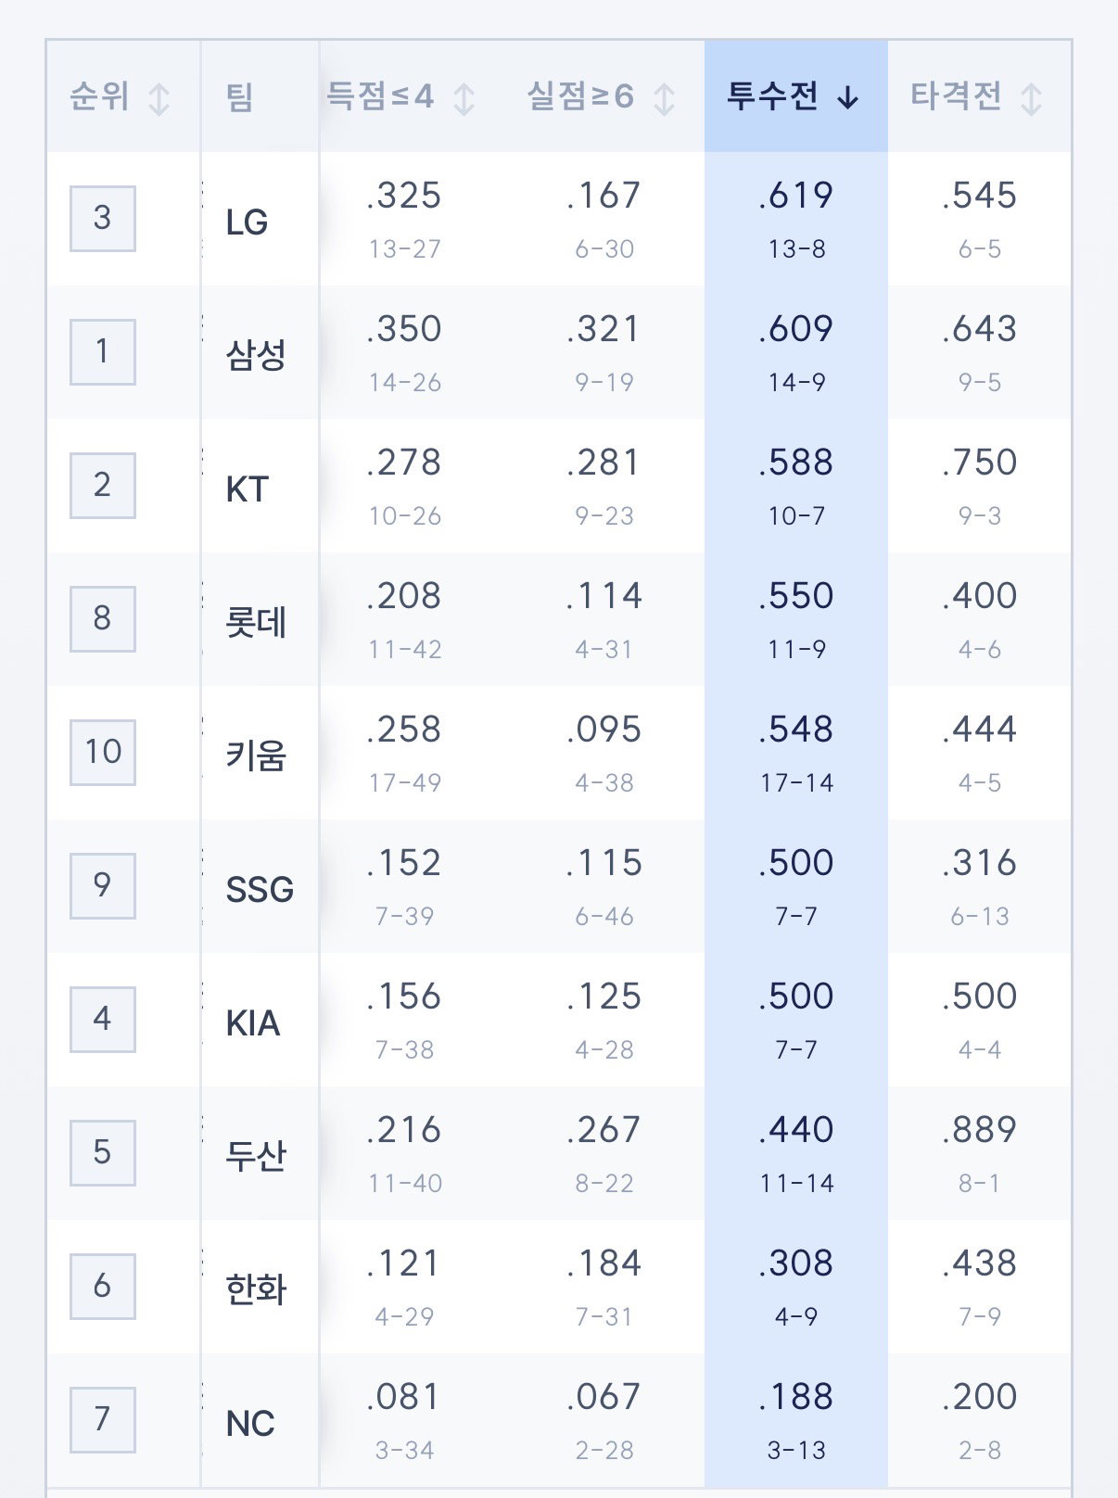
Task: Toggle 투수전 descending sort arrow
Action: pos(847,97)
